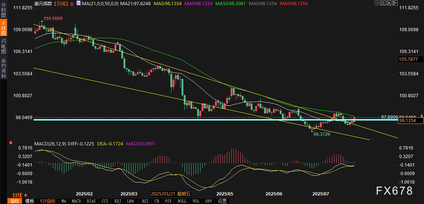Enable the BOLL indicator
The width and height of the screenshot is (424, 204).
(x=182, y=201)
